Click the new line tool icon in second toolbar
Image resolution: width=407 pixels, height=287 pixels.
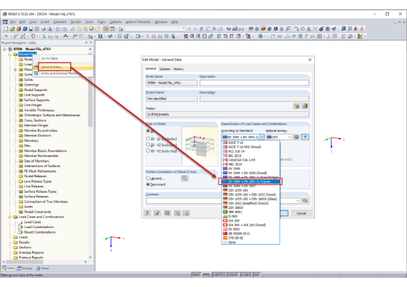click(16, 36)
